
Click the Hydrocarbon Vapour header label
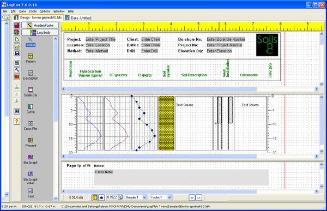(x=90, y=73)
